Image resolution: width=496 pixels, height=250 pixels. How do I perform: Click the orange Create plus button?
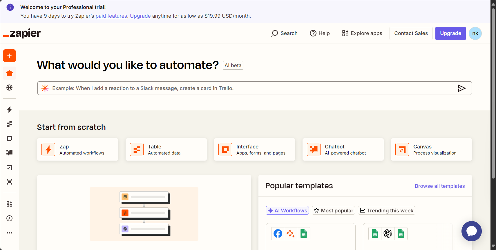[9, 56]
